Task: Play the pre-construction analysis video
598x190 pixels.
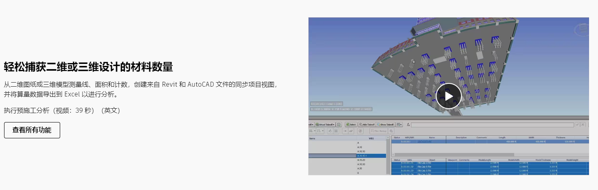Action: click(448, 96)
